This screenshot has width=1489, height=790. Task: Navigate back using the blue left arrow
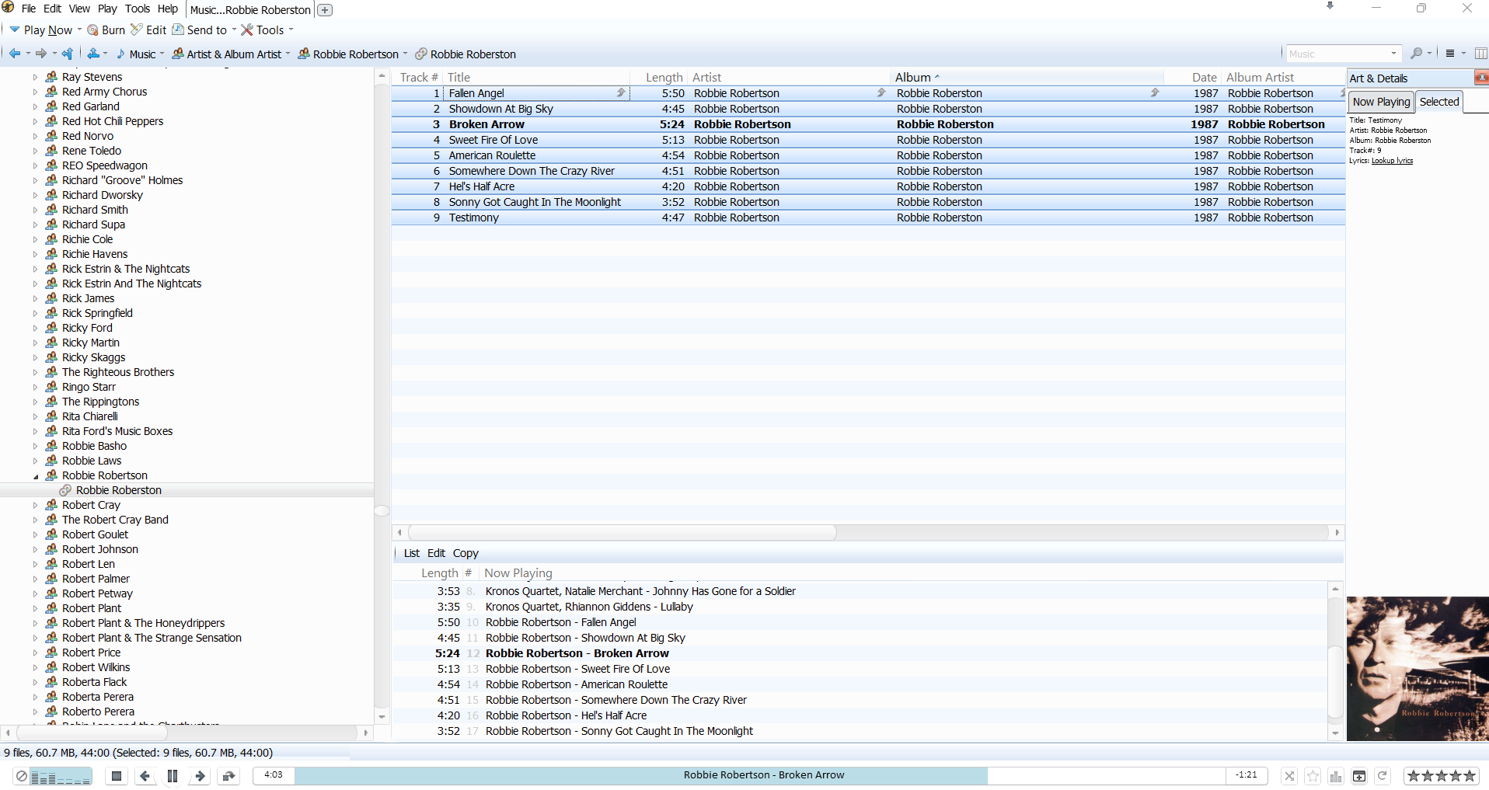(x=15, y=54)
